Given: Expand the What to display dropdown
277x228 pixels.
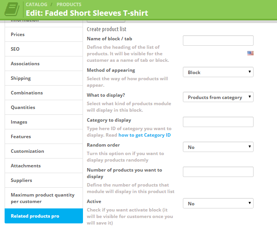Looking at the screenshot, I should [x=218, y=97].
